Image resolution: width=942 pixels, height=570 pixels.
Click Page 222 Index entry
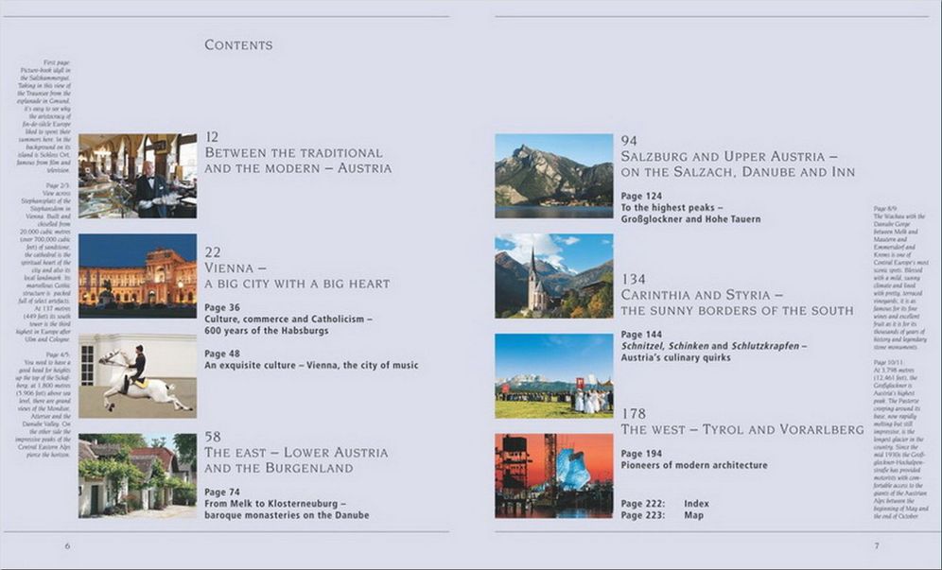coord(665,503)
